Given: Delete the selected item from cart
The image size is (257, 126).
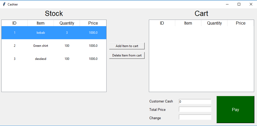Looking at the screenshot, I should pyautogui.click(x=127, y=55).
